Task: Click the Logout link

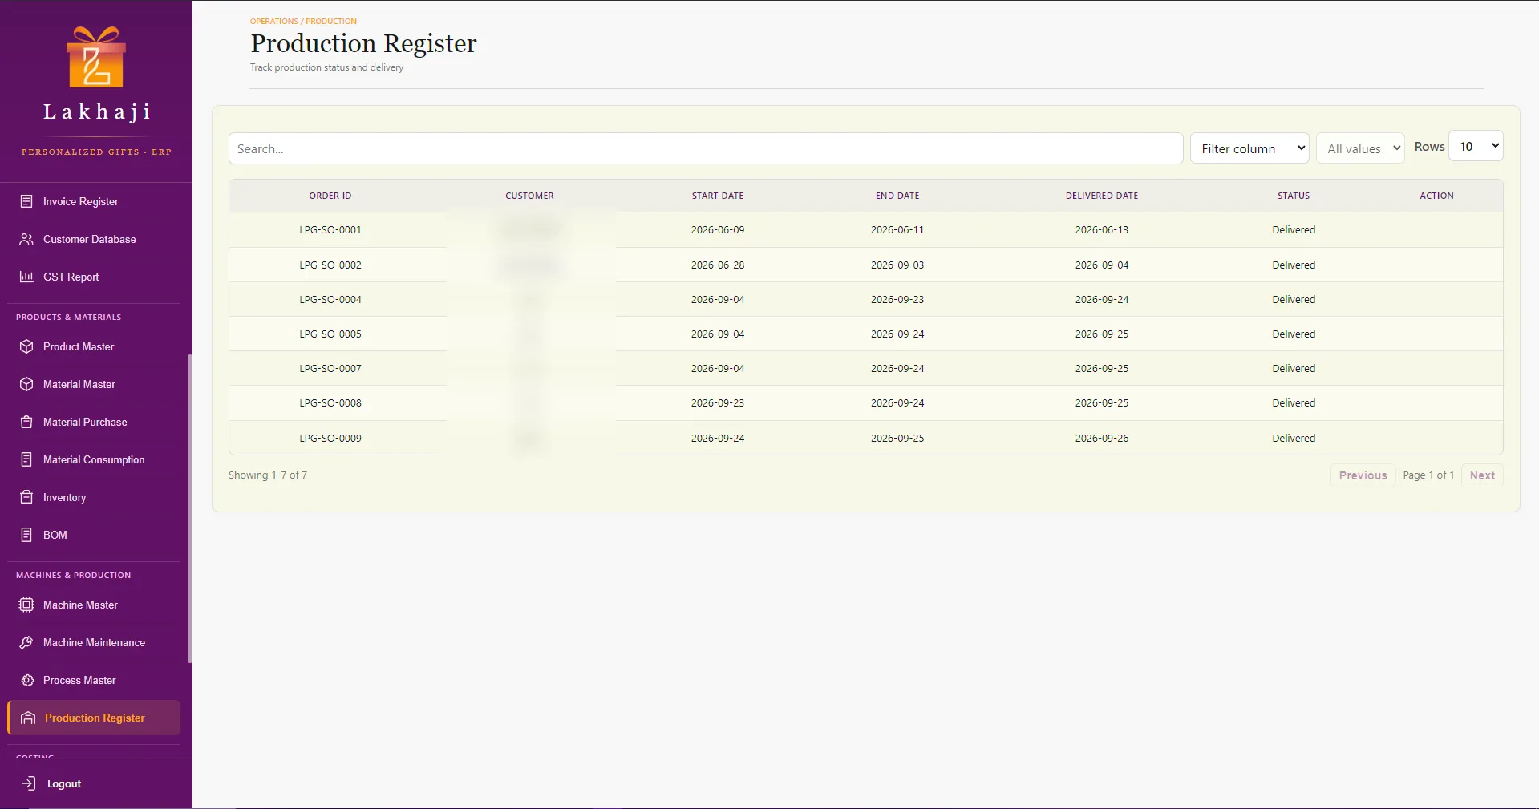Action: [x=64, y=783]
